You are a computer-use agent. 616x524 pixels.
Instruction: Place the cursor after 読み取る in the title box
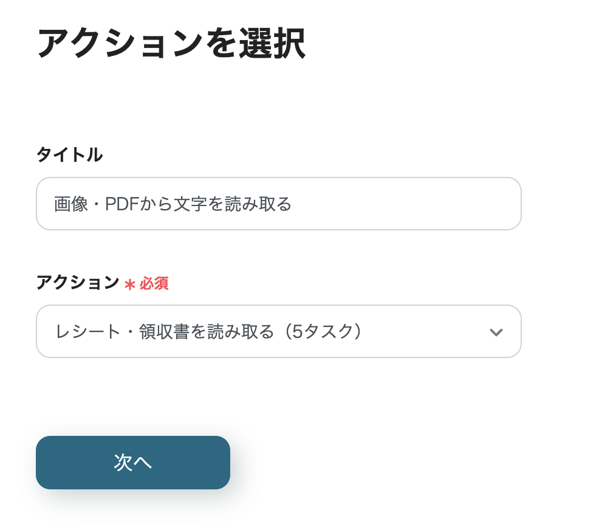coord(293,204)
